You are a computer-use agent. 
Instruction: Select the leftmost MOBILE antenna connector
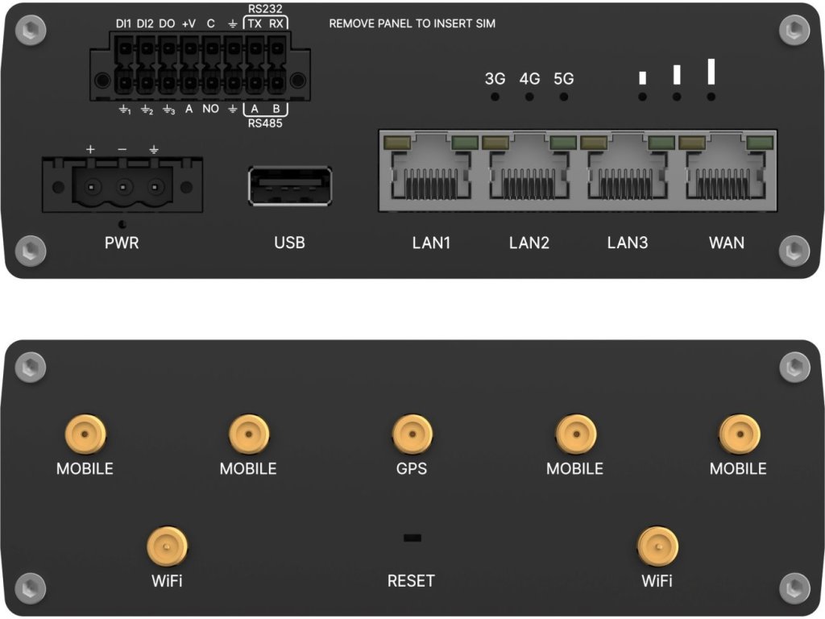pyautogui.click(x=85, y=435)
